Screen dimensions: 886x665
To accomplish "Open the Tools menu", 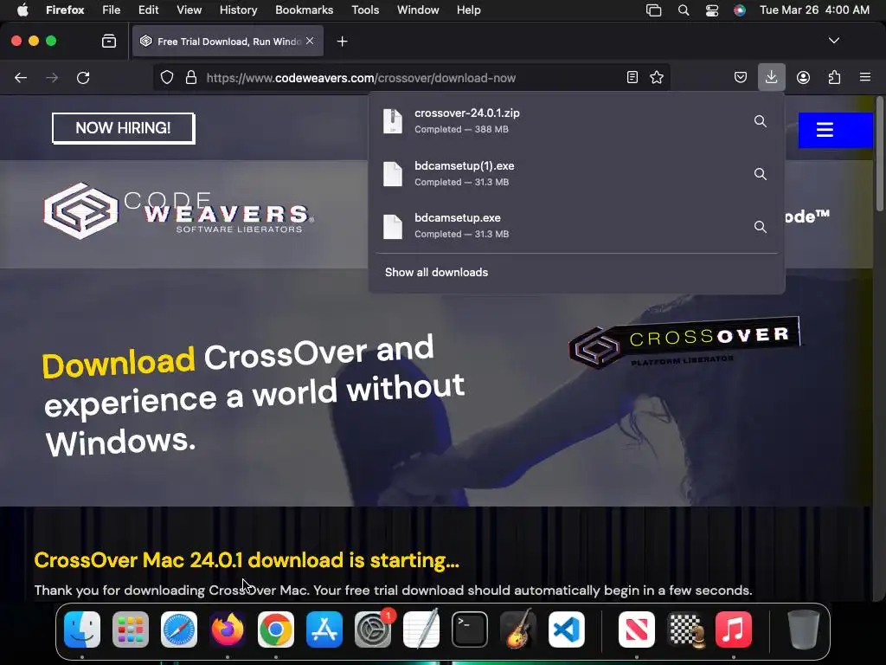I will [365, 10].
